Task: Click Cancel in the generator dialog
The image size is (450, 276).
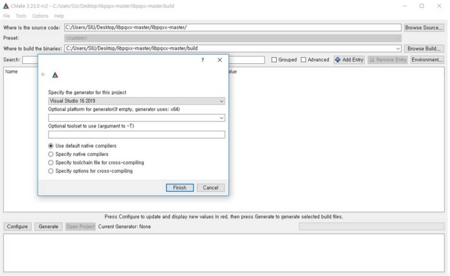Action: tap(210, 188)
